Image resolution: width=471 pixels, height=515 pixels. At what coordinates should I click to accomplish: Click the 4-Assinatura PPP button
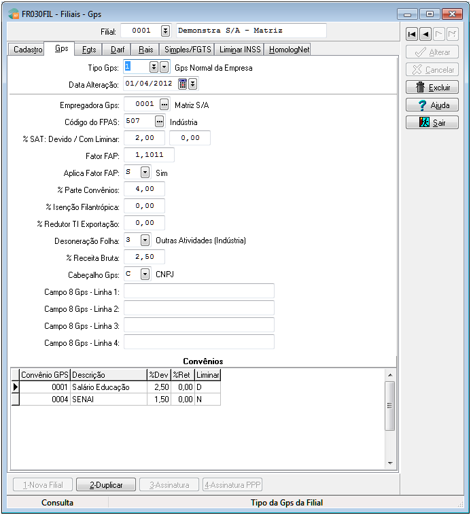232,485
